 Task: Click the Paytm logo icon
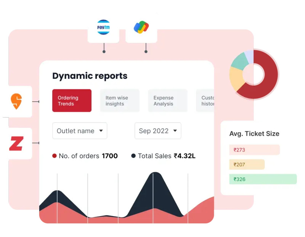coord(103,27)
